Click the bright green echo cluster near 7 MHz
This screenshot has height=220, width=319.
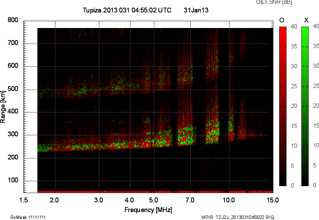pos(186,136)
